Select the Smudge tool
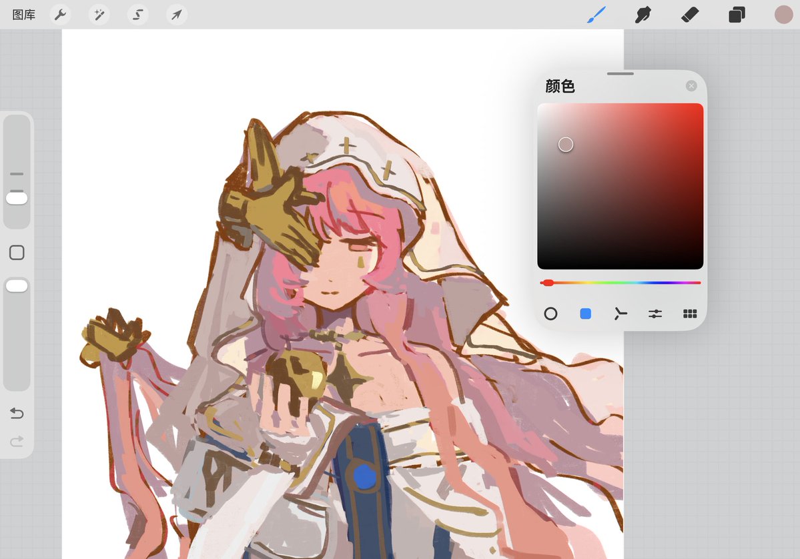 coord(643,15)
